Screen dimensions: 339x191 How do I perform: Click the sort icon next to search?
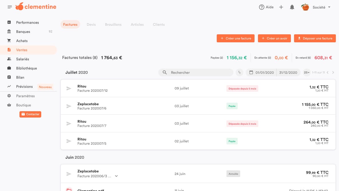point(239,73)
